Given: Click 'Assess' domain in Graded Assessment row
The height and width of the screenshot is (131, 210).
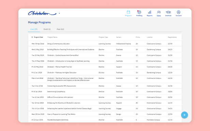Looking at the screenshot, I should (x=119, y=55).
